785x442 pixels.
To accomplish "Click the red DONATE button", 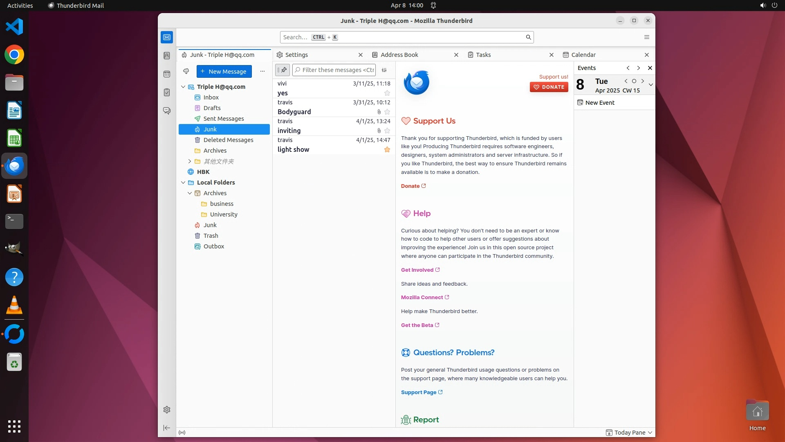I will click(549, 87).
